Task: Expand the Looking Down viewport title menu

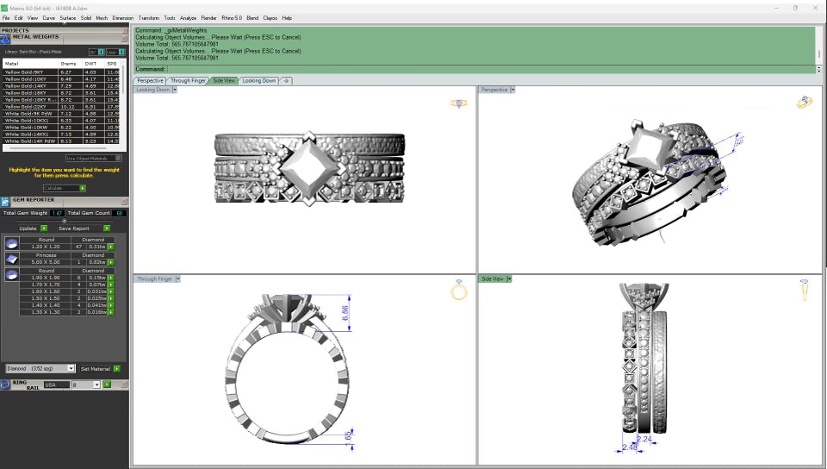Action: tap(174, 90)
